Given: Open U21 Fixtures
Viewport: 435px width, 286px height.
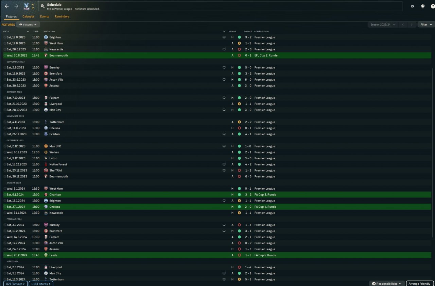Looking at the screenshot, I should coord(15,284).
